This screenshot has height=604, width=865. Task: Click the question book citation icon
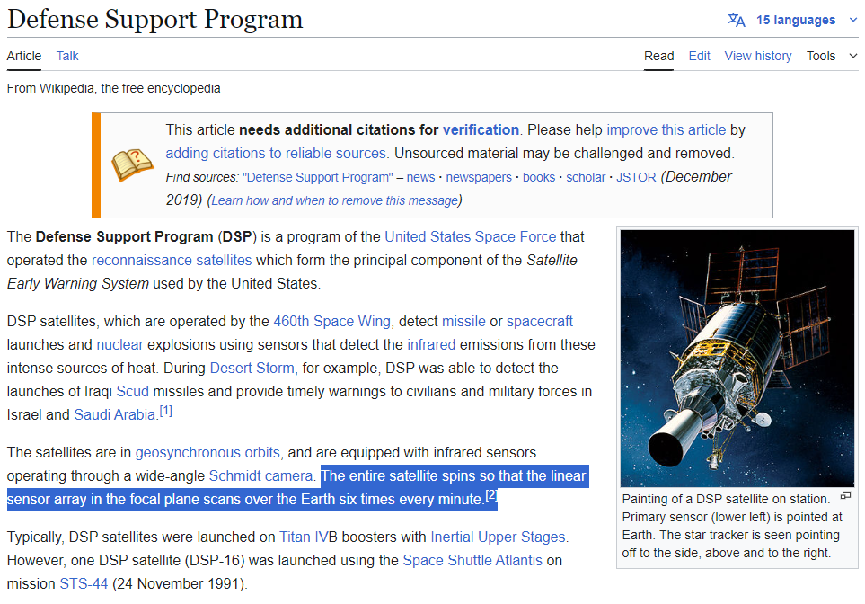tap(132, 164)
